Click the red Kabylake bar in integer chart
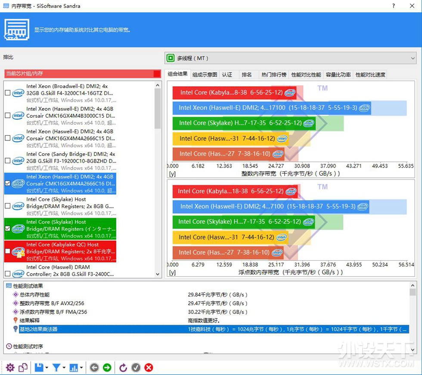Image resolution: width=422 pixels, height=375 pixels. click(x=234, y=93)
